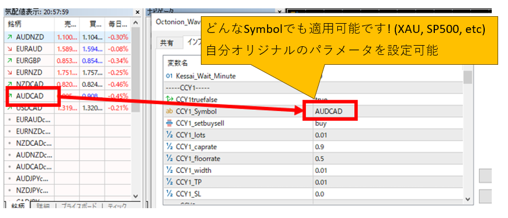
Task: Click the boolean icon beside CCY1truefalse
Action: 169,99
